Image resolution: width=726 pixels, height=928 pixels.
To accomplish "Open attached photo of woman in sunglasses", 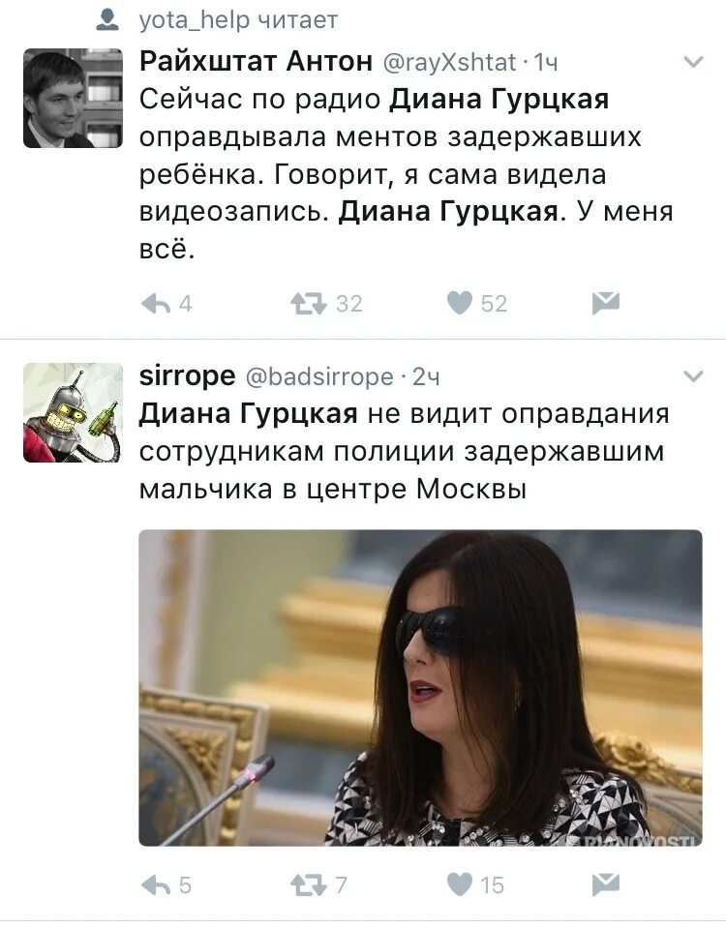I will point(420,688).
